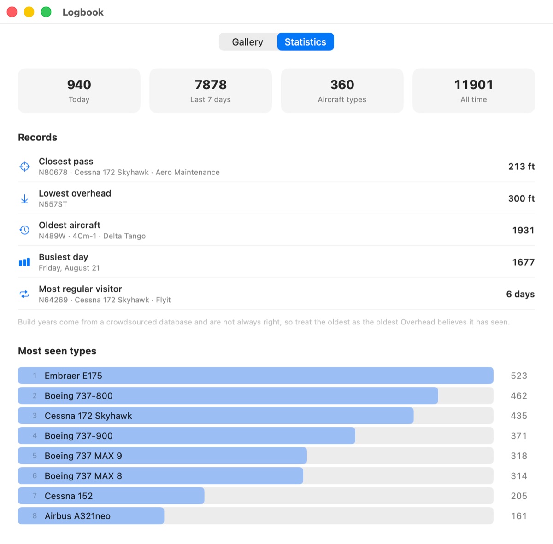
Task: Click the Friday, August 21 date
Action: click(69, 268)
